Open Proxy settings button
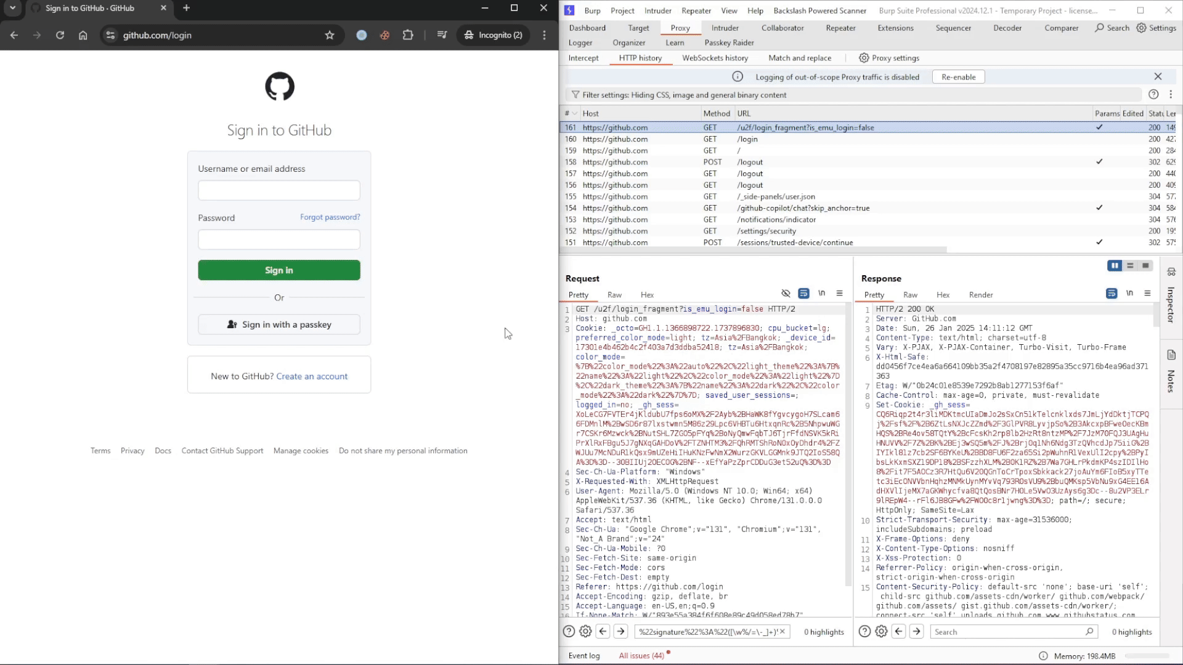Image resolution: width=1183 pixels, height=665 pixels. click(x=889, y=58)
